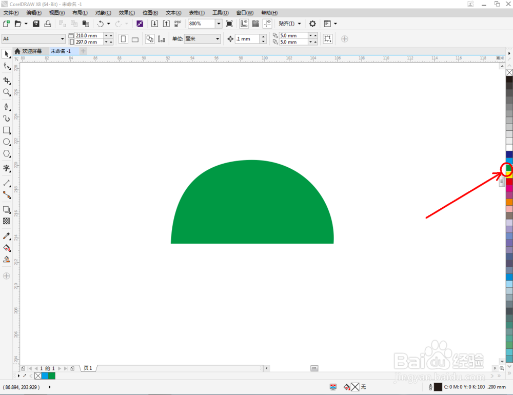Apply layout to all pages

[x=149, y=39]
